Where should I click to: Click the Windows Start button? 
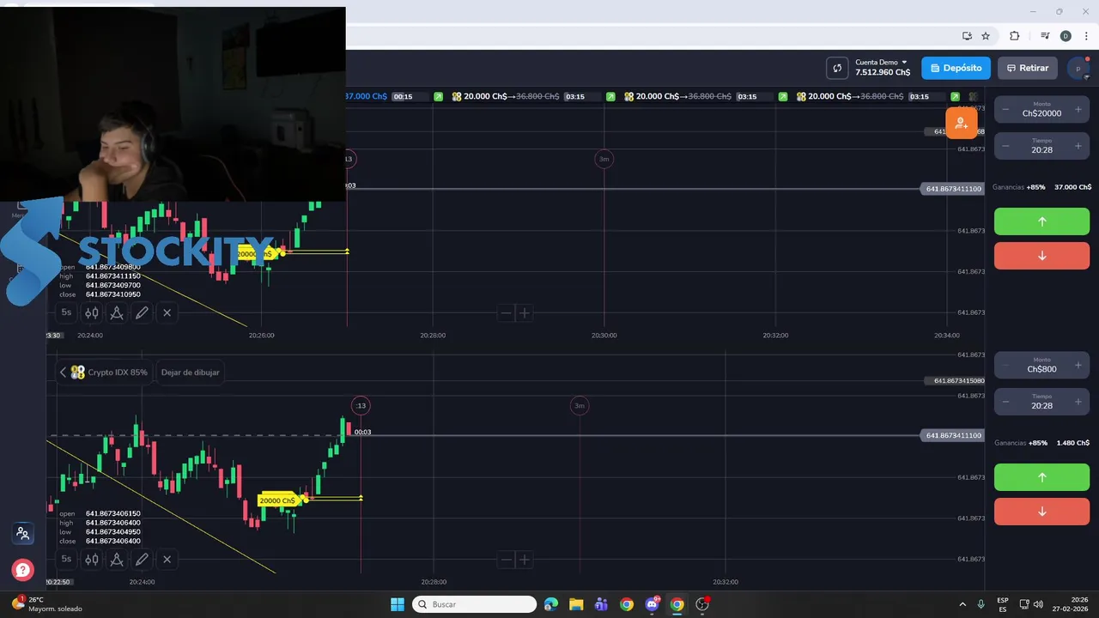pos(398,604)
